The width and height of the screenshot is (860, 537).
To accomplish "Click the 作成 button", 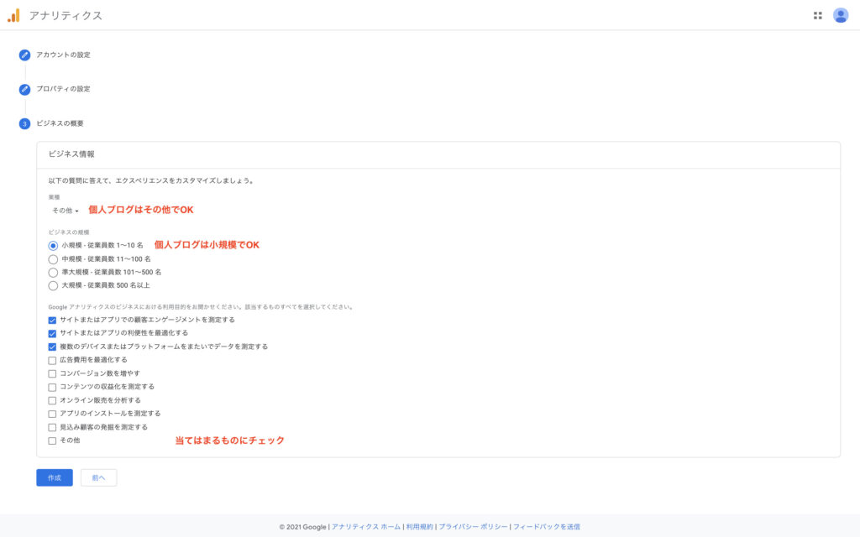I will coord(55,477).
